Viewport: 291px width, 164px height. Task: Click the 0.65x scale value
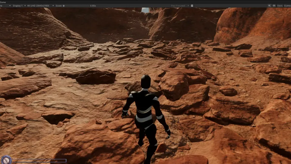pyautogui.click(x=93, y=6)
